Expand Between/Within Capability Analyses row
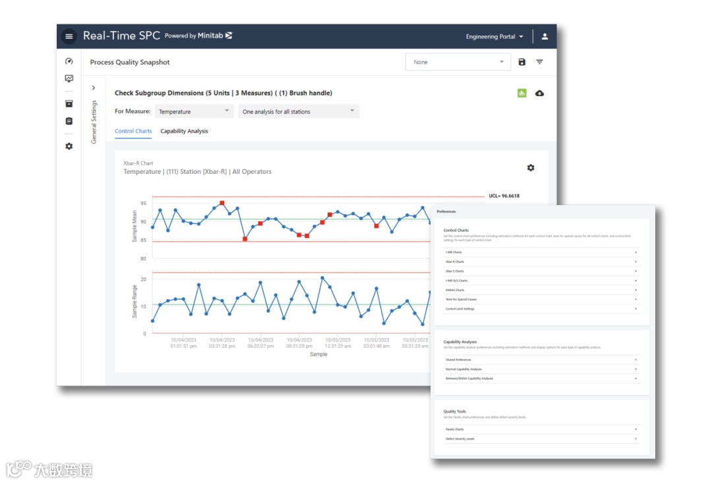Screen dimensions: 712x483 click(542, 378)
